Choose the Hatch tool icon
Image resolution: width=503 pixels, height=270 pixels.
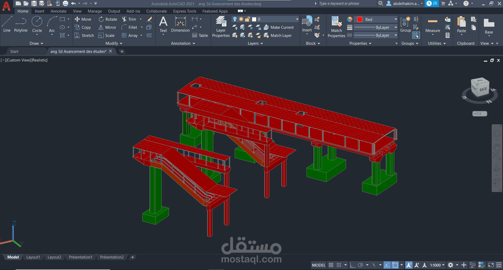(x=62, y=35)
